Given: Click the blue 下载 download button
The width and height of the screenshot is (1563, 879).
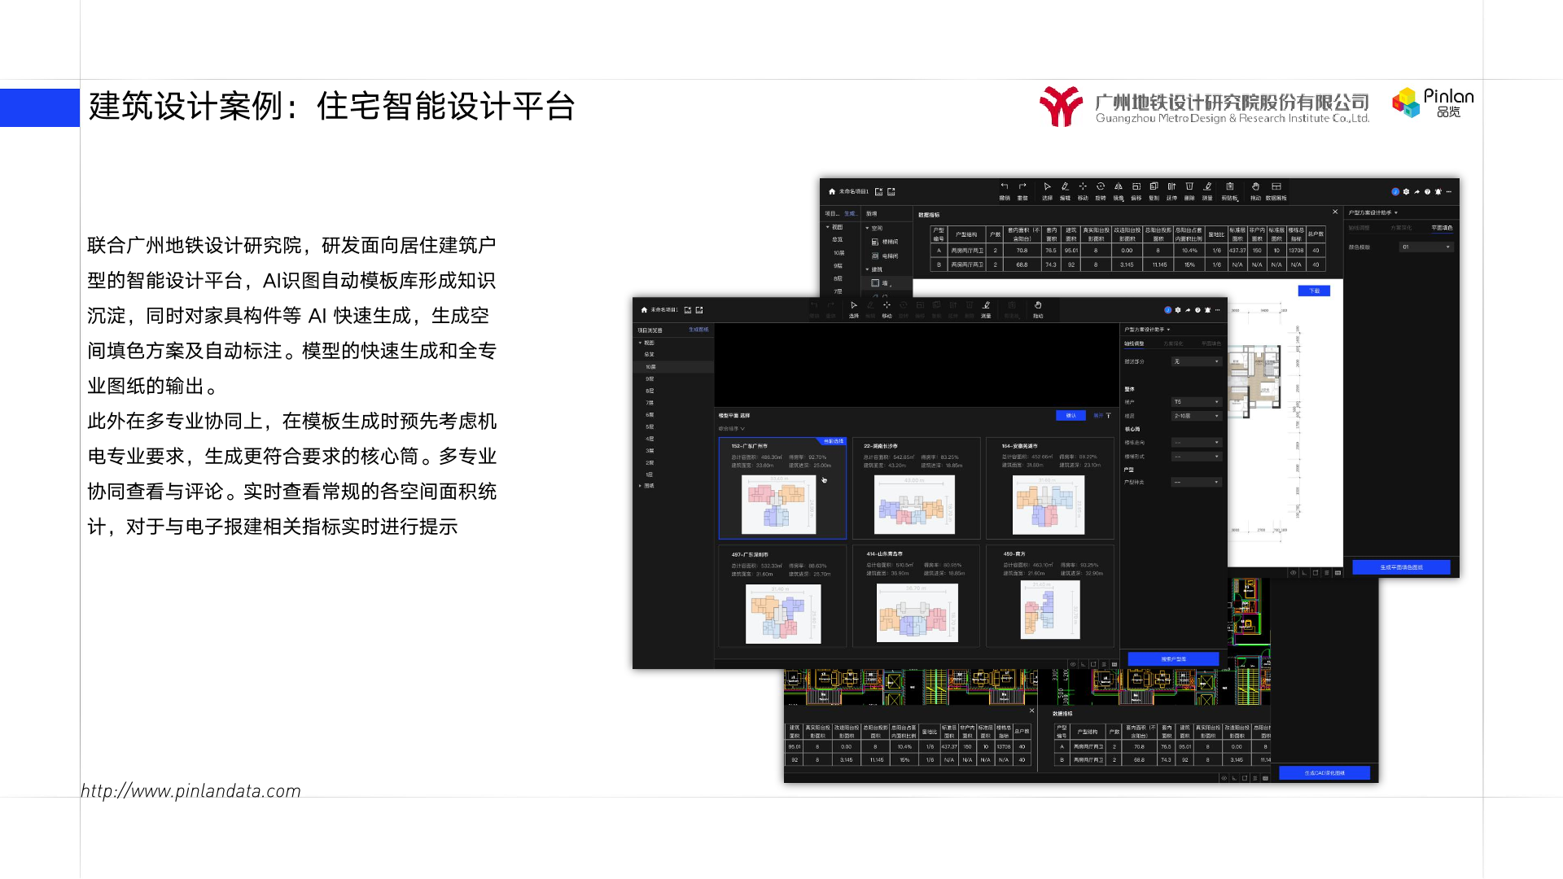Looking at the screenshot, I should [1314, 291].
